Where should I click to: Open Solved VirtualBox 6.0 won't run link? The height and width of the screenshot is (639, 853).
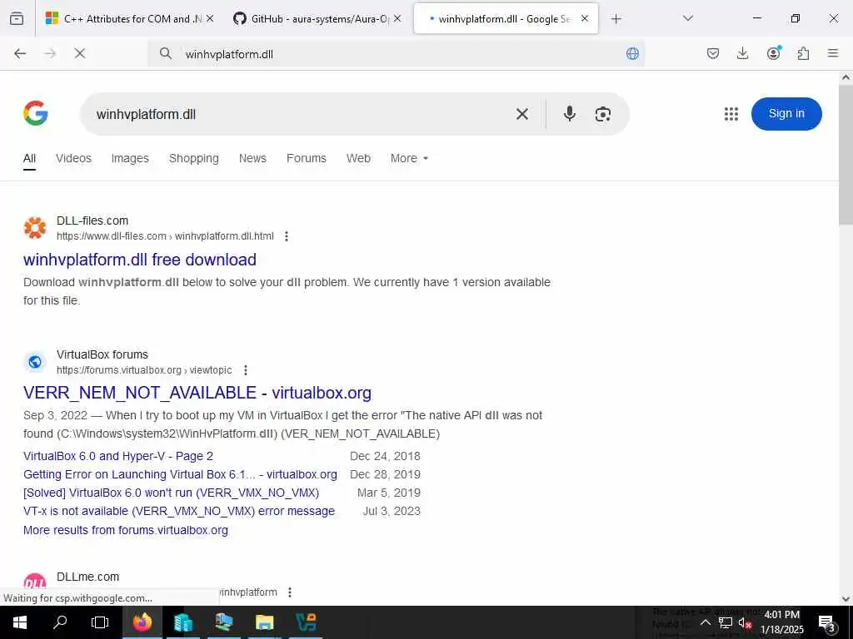[x=172, y=493]
